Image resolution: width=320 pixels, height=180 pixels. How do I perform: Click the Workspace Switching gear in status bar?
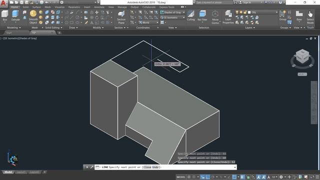tap(281, 177)
